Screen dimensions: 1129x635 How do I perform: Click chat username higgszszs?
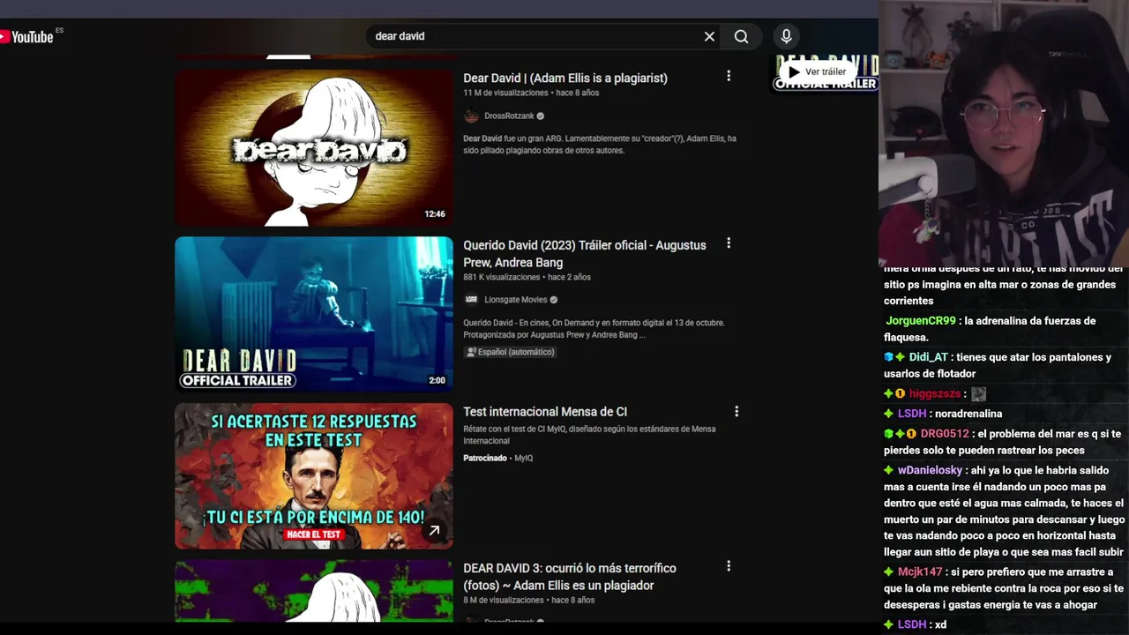[935, 394]
